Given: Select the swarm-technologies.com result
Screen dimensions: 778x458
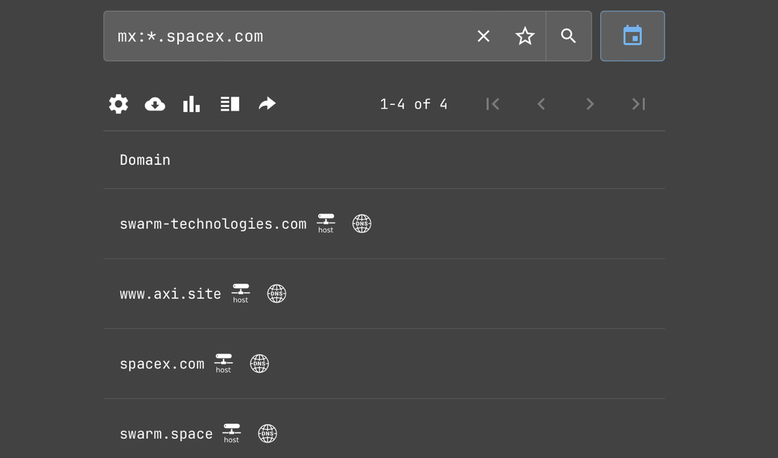Looking at the screenshot, I should pyautogui.click(x=213, y=223).
